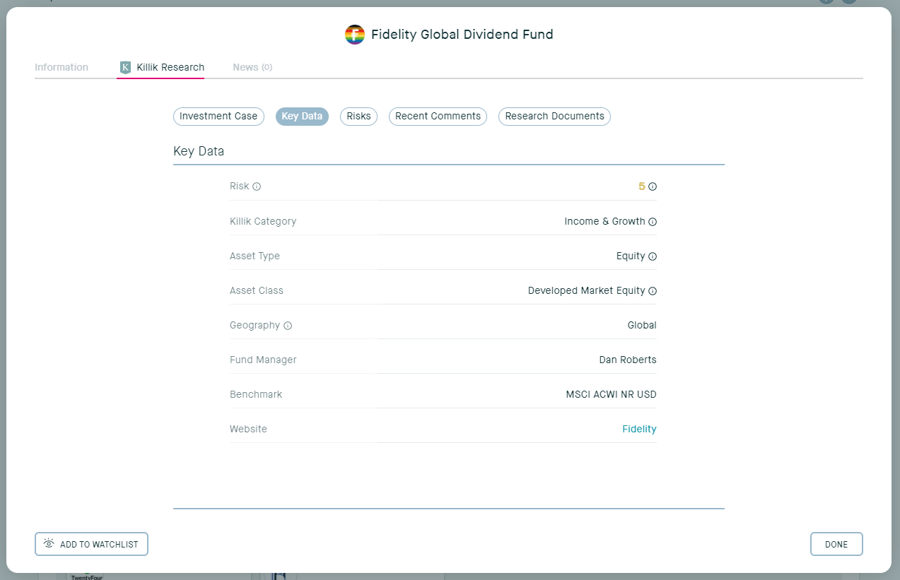Click the Website row label
The height and width of the screenshot is (580, 900).
coord(248,429)
